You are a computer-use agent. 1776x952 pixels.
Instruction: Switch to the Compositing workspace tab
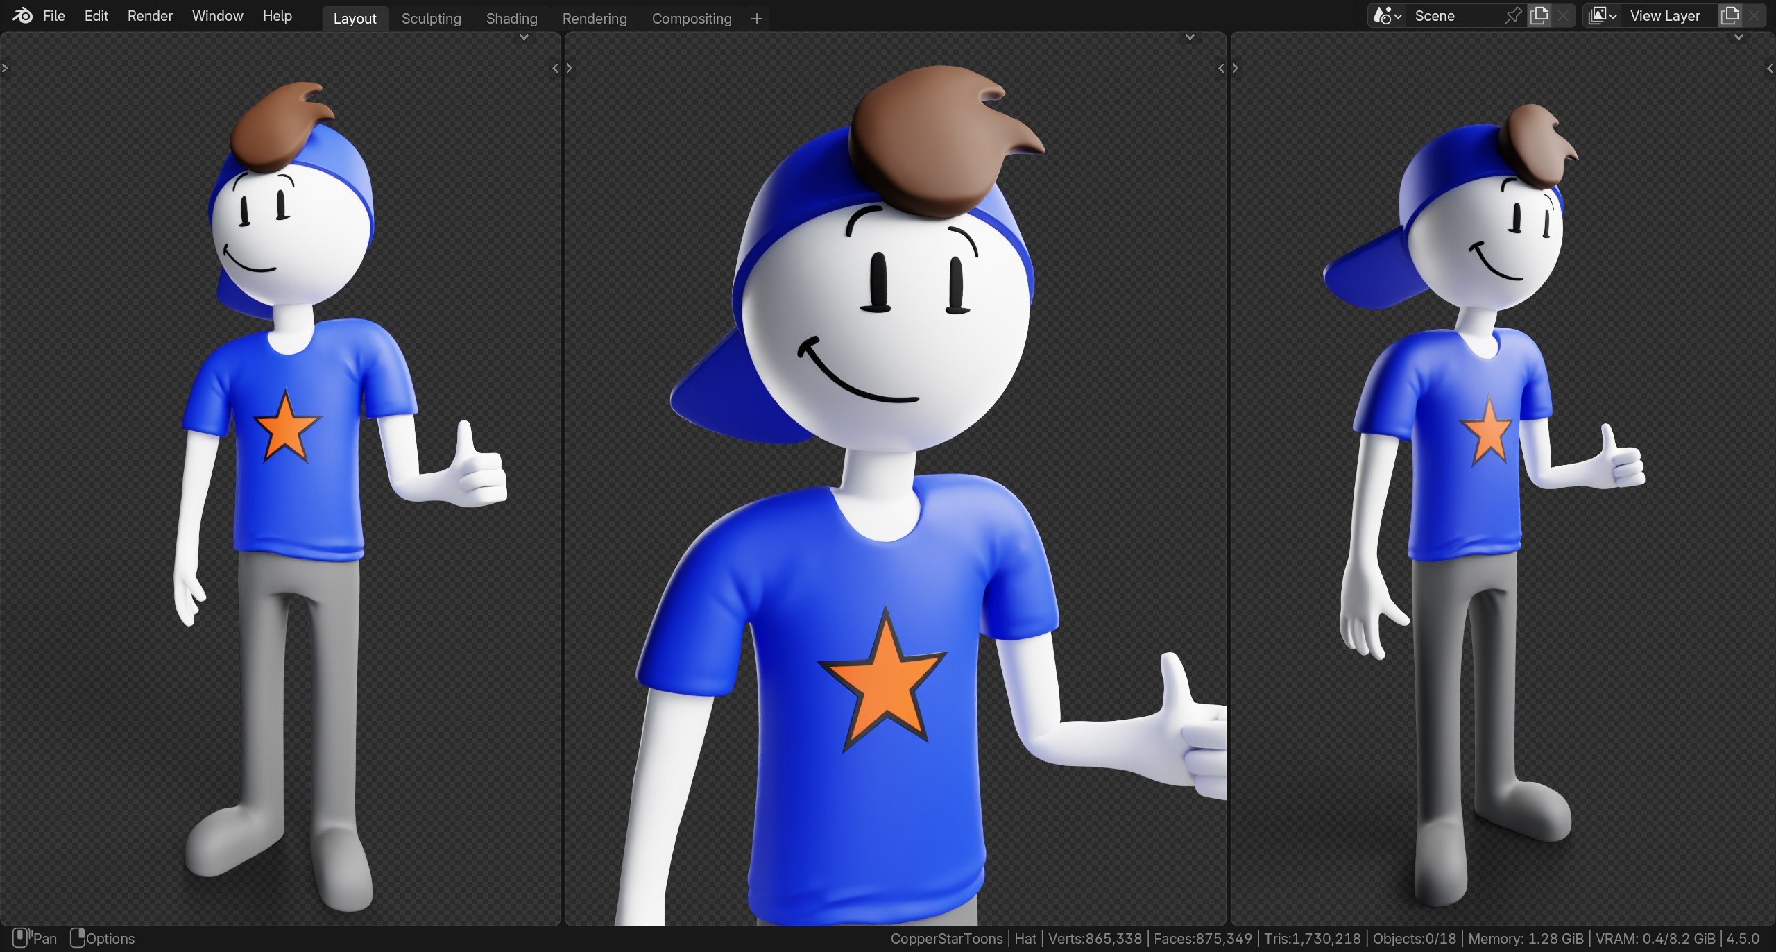[691, 19]
